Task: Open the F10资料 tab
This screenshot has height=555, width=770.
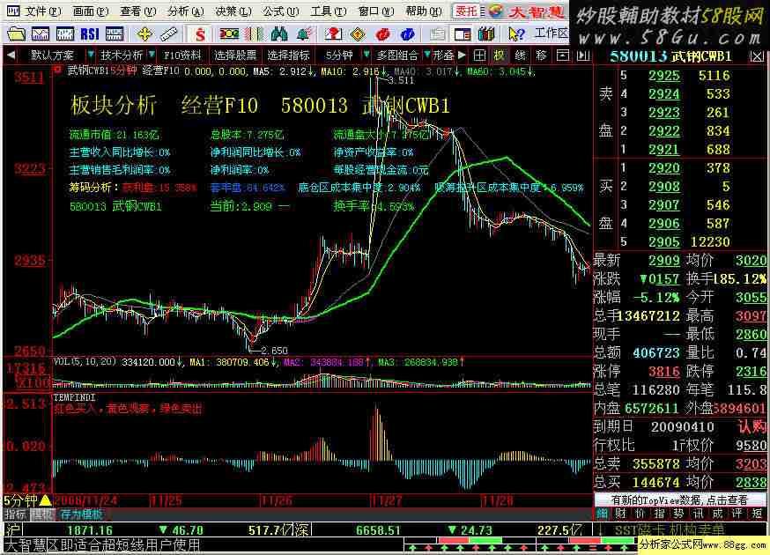Action: (x=182, y=55)
